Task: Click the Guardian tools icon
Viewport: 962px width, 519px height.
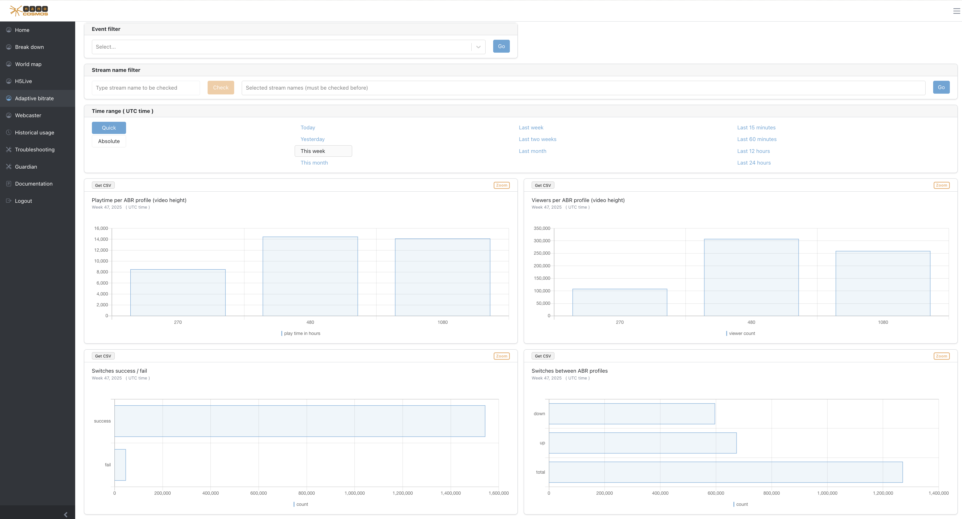Action: (x=9, y=167)
